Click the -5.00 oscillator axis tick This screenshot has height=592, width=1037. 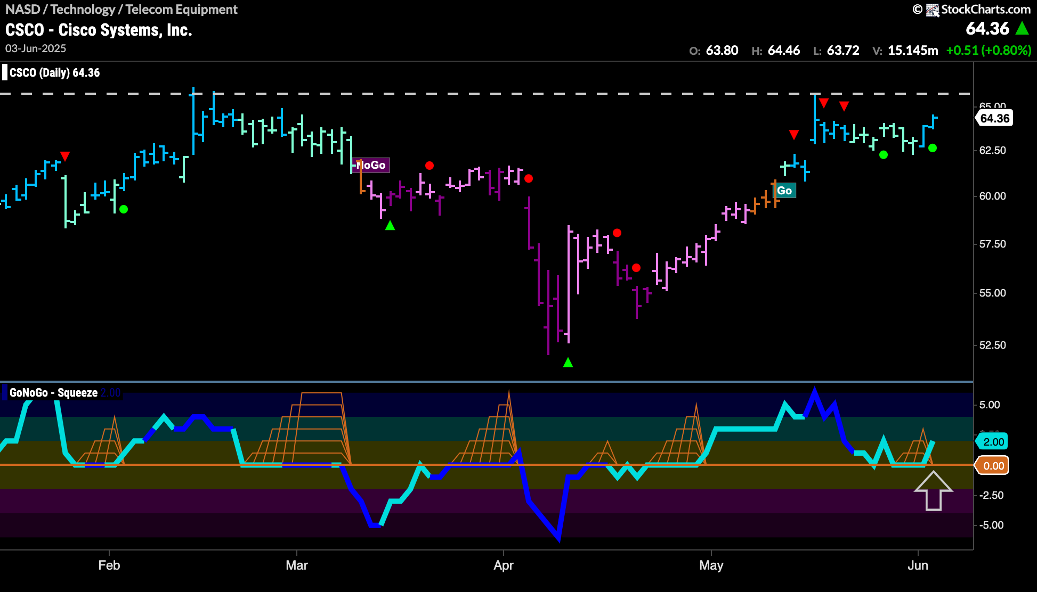tap(991, 525)
